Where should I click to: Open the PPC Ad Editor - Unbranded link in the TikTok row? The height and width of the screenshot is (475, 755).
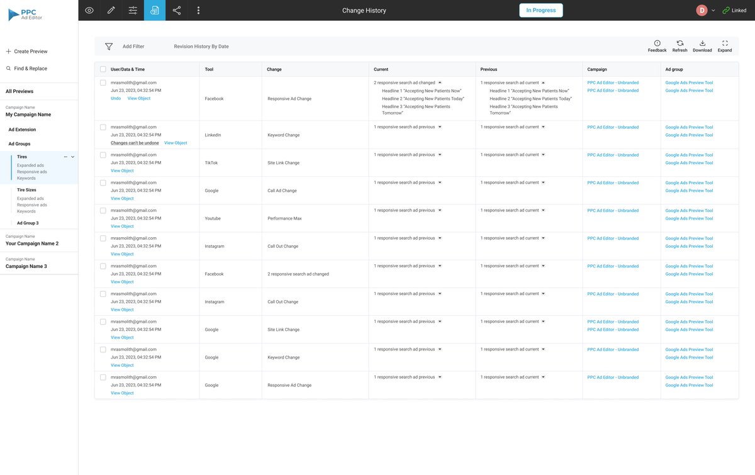[613, 155]
